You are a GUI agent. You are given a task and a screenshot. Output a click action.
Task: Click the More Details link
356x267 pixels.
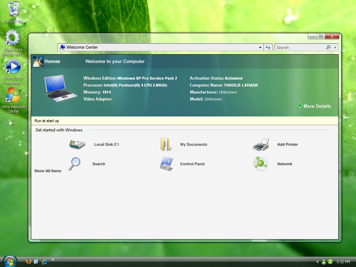[x=317, y=106]
